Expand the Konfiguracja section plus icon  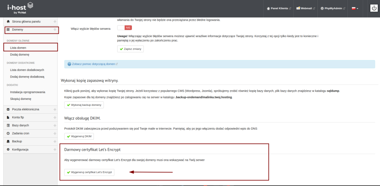[55, 149]
